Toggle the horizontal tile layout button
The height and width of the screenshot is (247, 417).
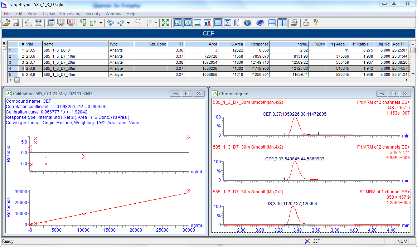click(272, 23)
